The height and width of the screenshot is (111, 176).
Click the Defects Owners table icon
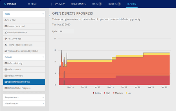(6, 76)
